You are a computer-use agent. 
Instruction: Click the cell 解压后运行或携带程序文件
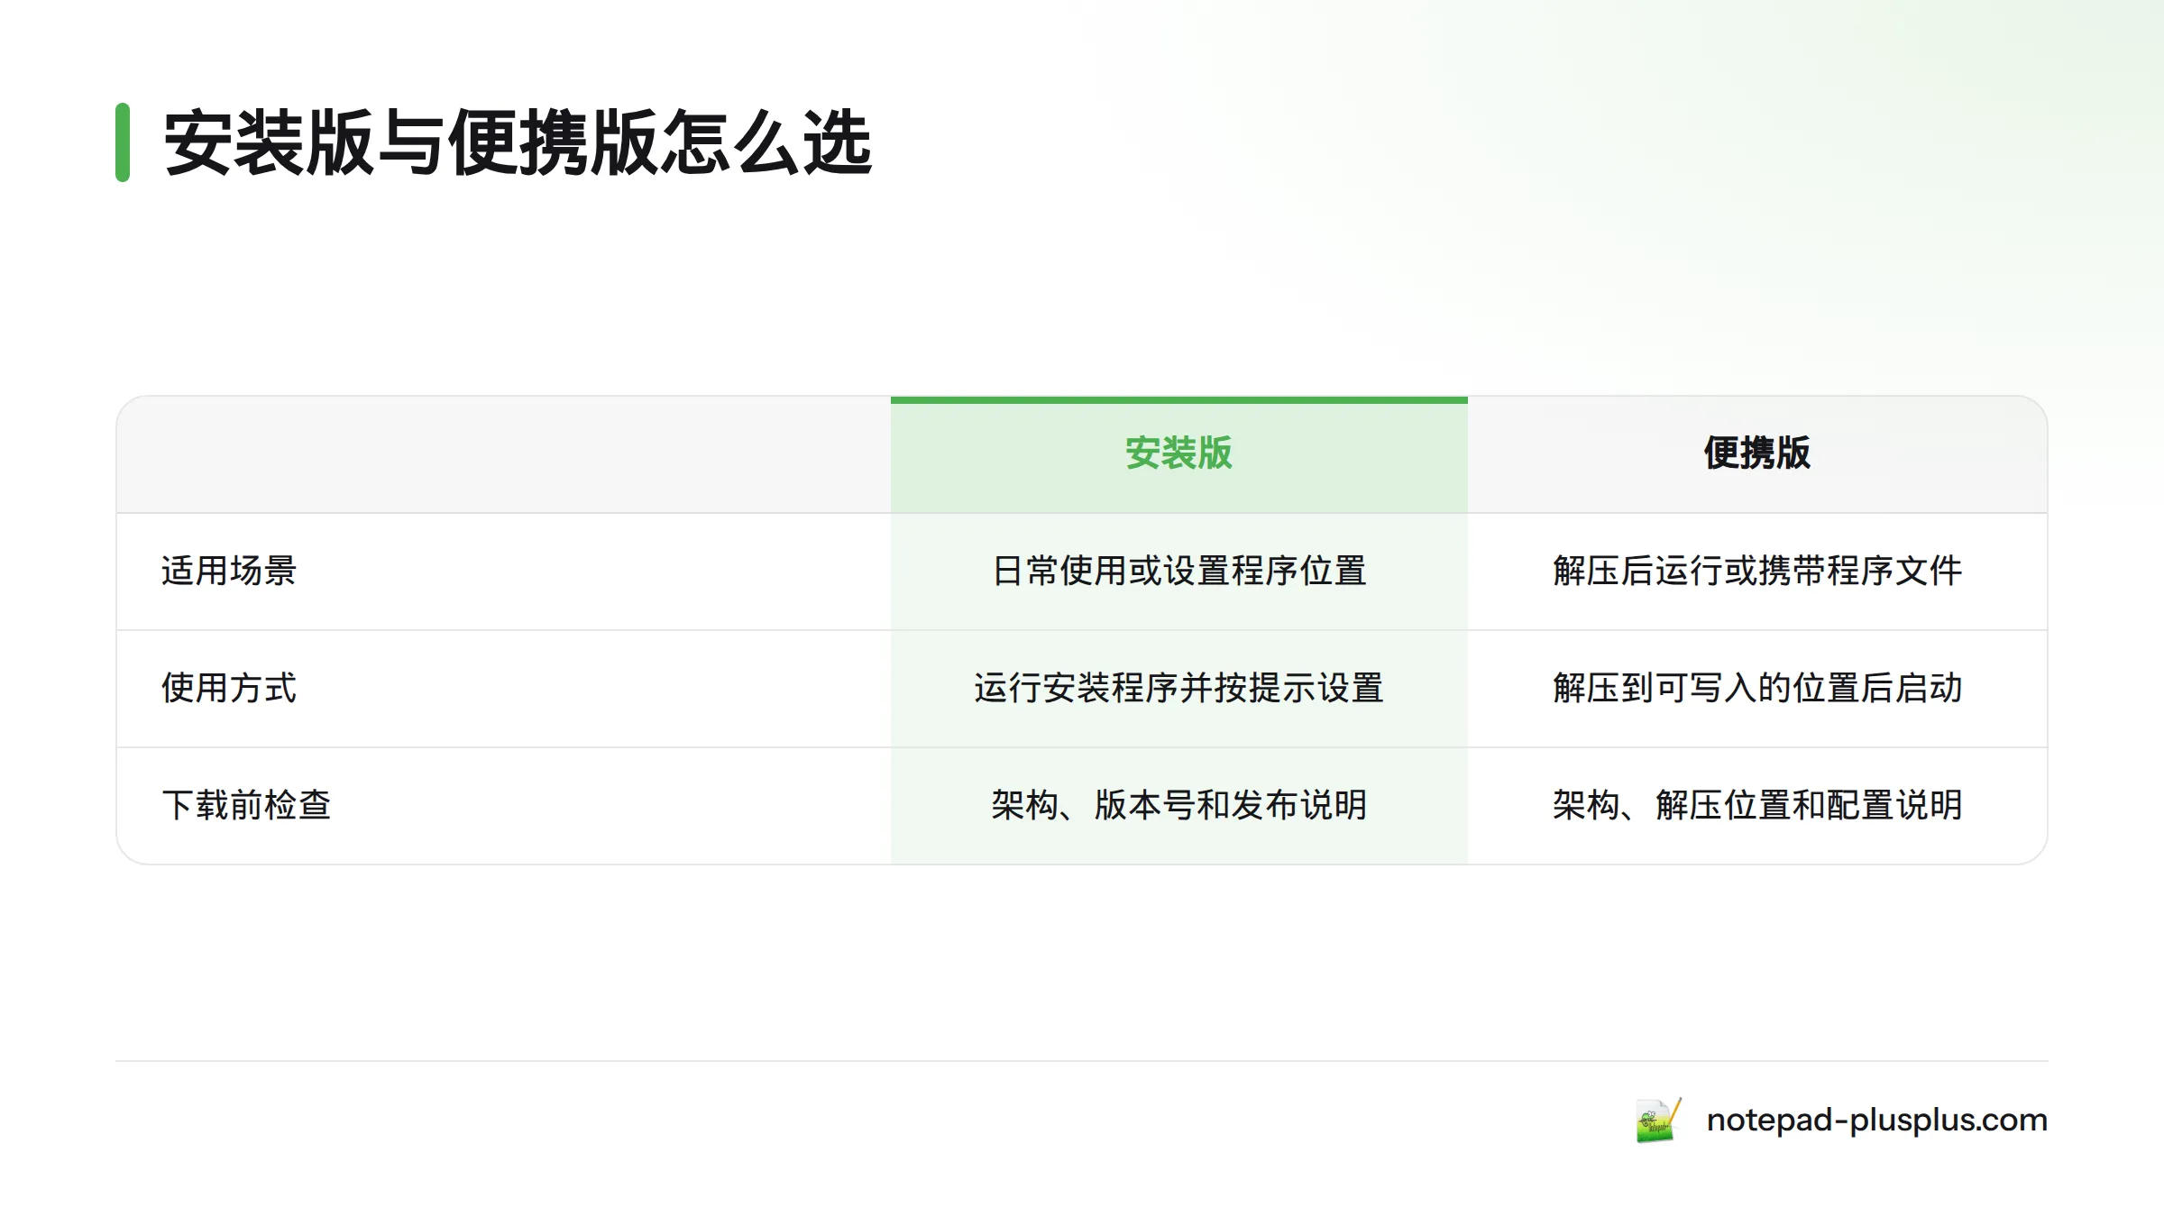[1756, 571]
